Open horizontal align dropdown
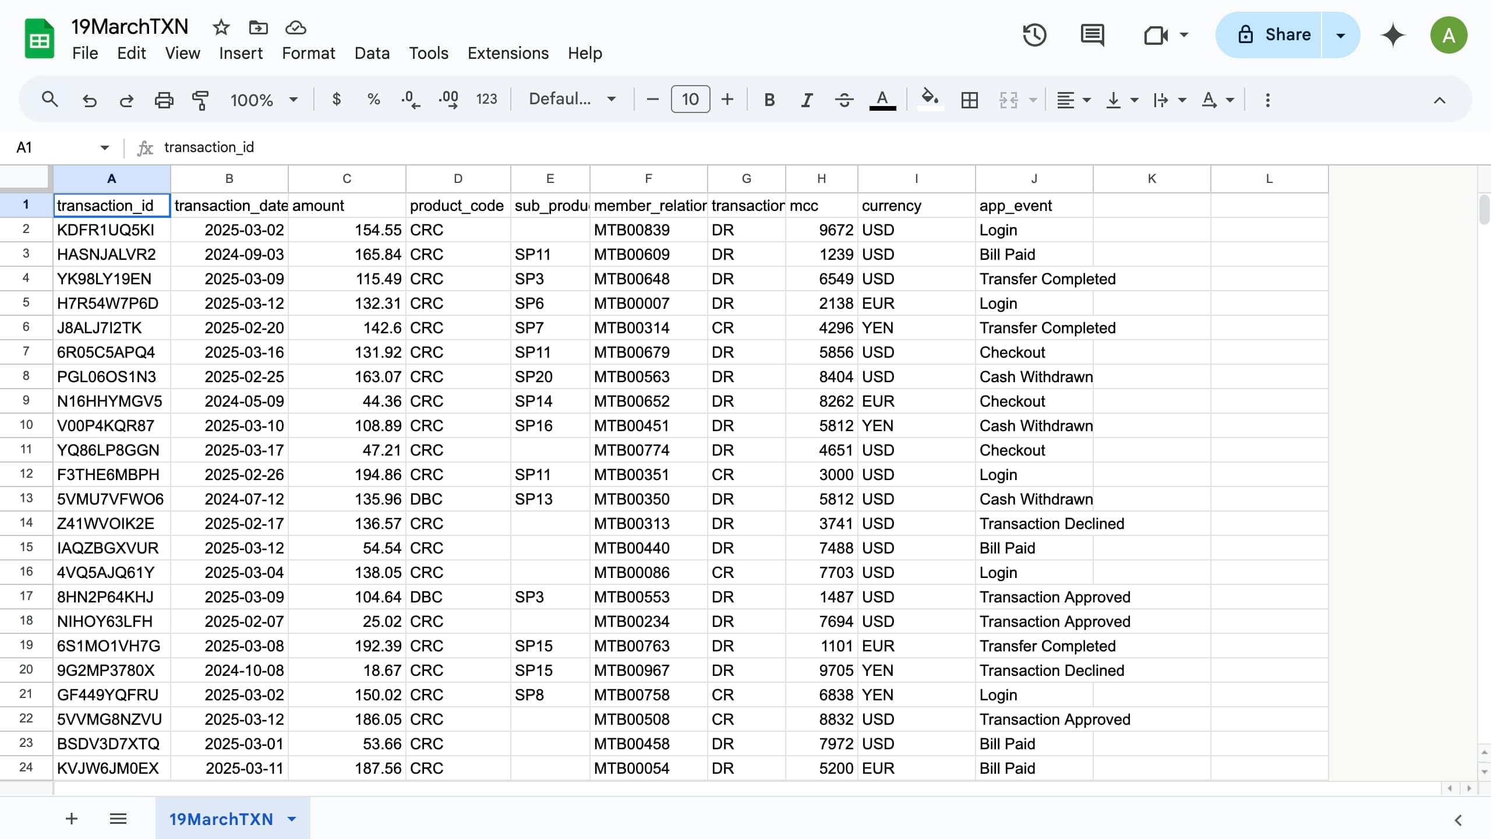Screen dimensions: 1491x839 (x=1073, y=100)
